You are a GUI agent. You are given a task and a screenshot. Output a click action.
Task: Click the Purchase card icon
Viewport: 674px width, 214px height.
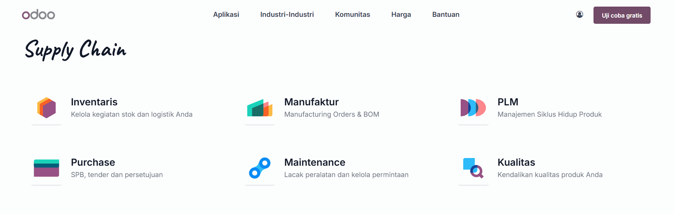tap(46, 168)
